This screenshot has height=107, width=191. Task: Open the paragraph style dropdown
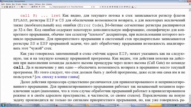(70, 7)
